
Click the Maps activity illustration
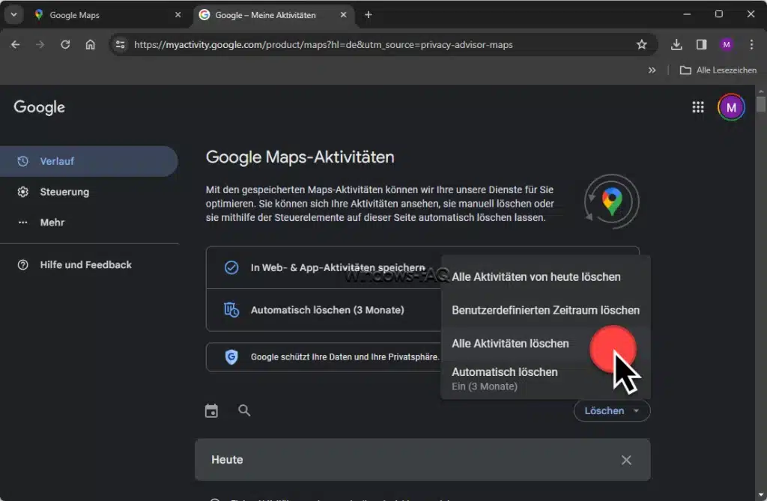click(x=611, y=201)
